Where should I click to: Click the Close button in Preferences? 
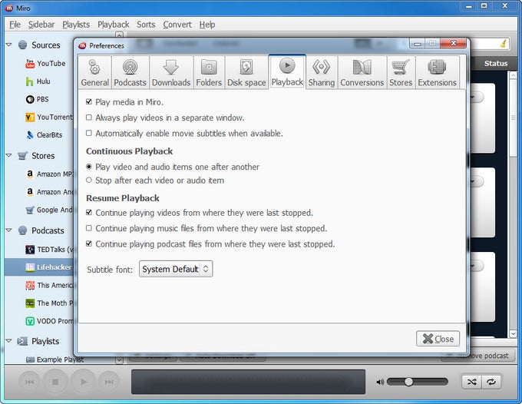tap(438, 339)
